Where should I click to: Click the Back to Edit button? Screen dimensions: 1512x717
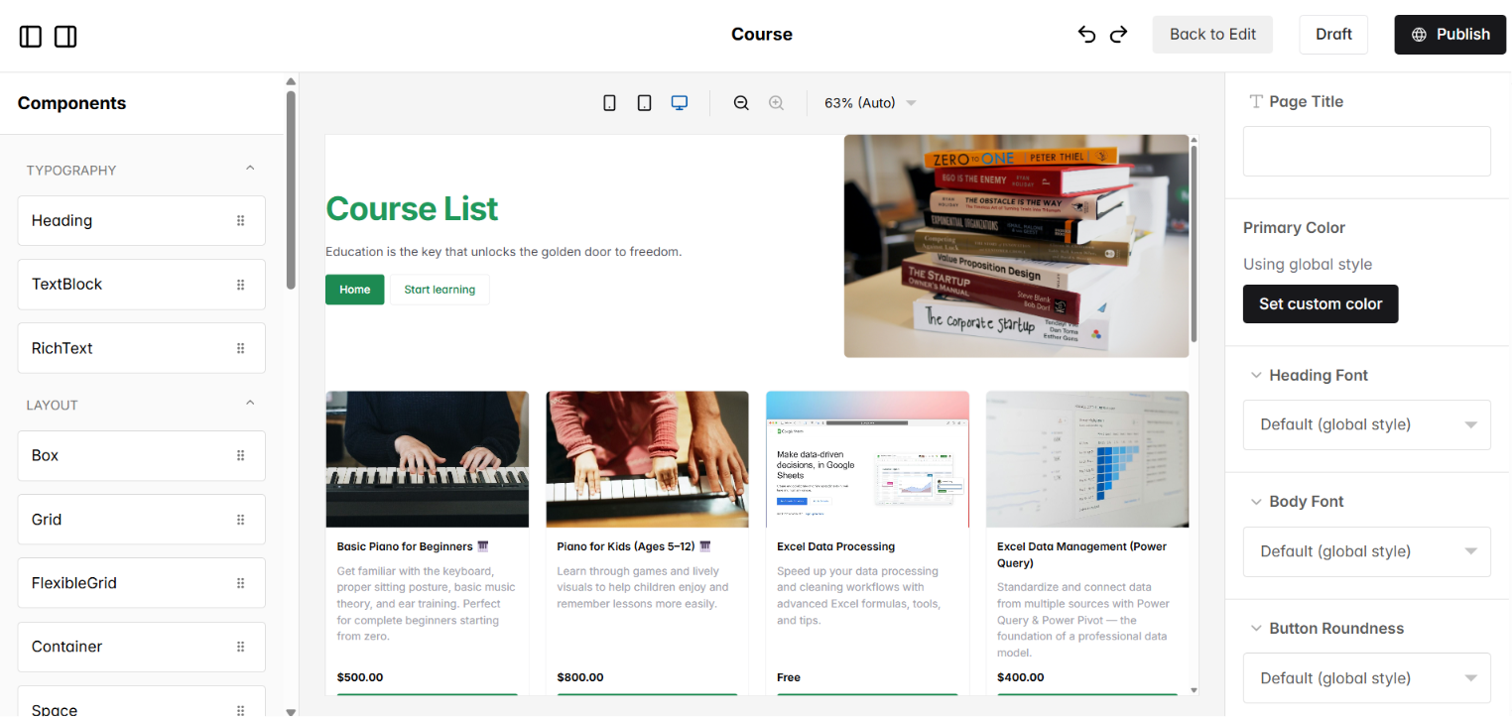(x=1212, y=35)
